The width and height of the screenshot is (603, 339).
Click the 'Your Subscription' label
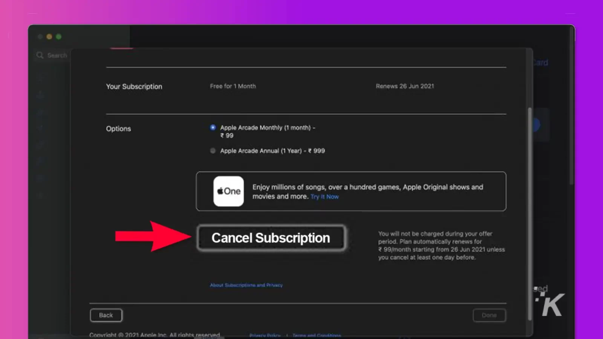click(x=134, y=87)
